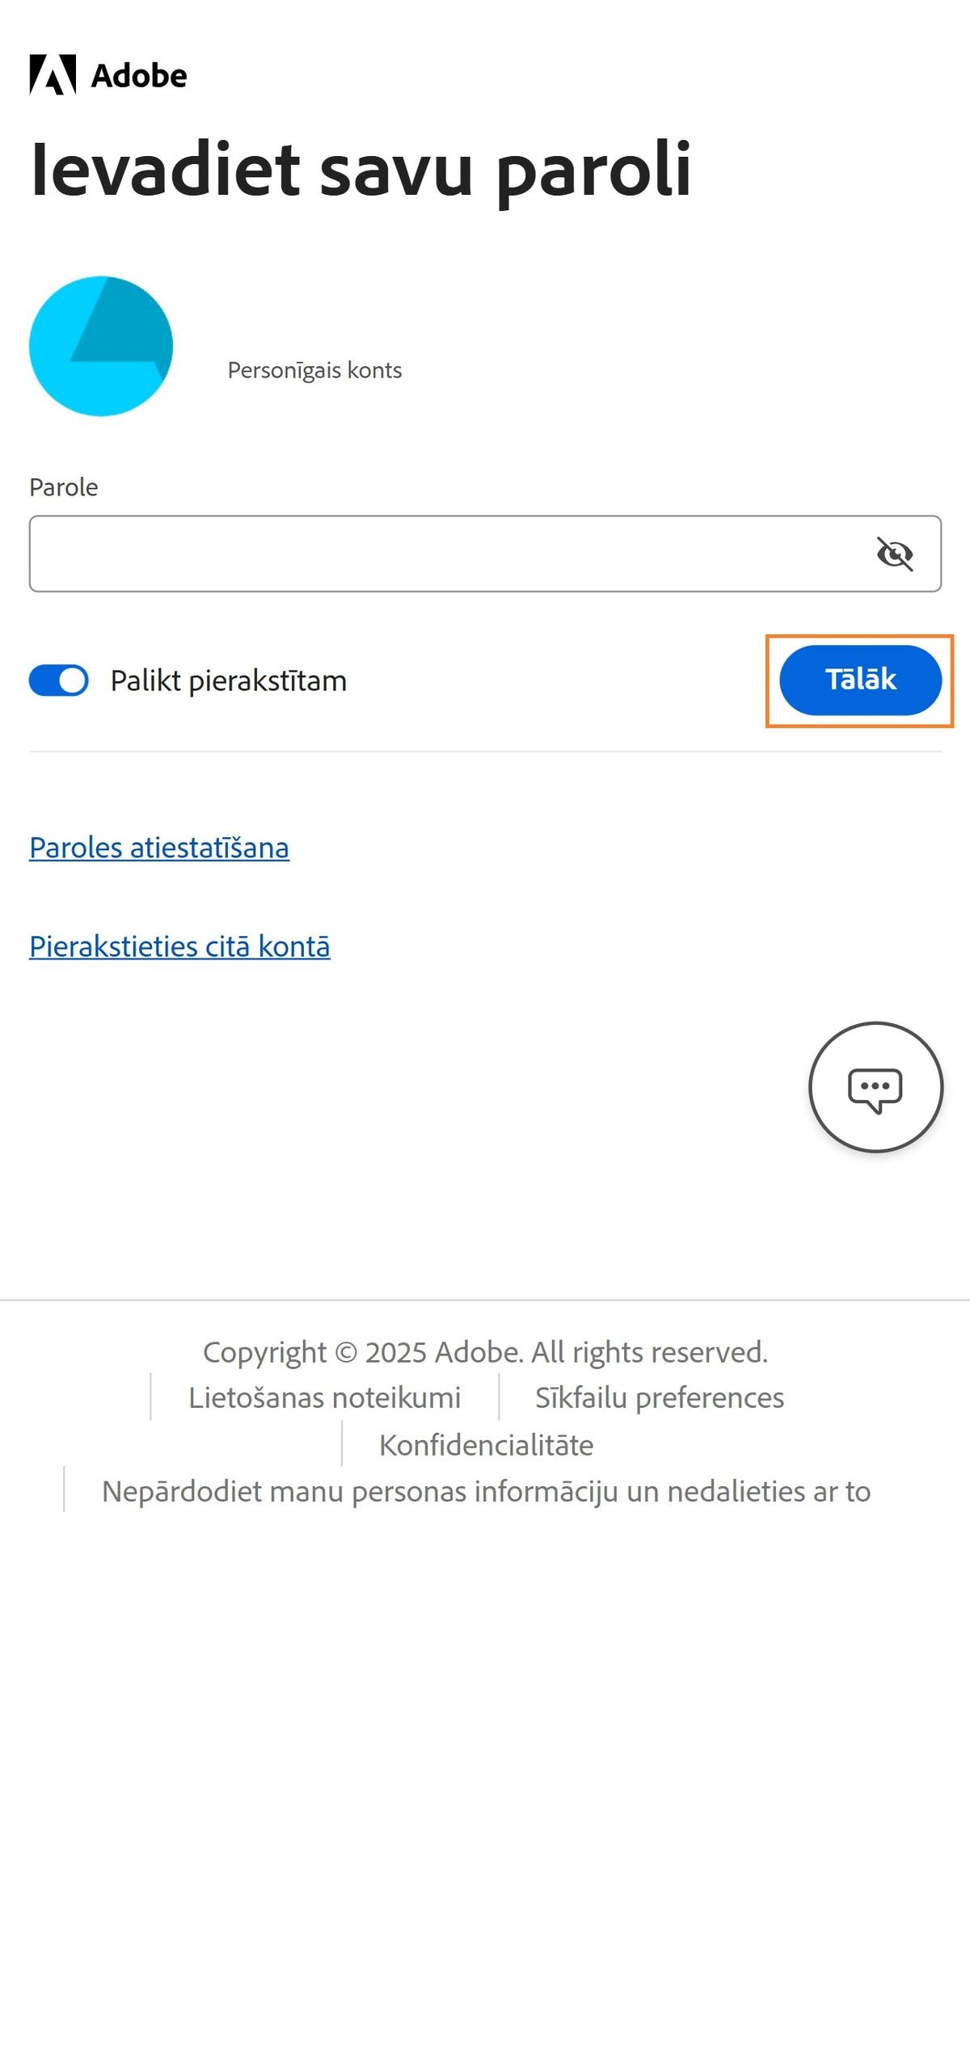Click 'Konfidencialitāte' in the footer

(486, 1444)
